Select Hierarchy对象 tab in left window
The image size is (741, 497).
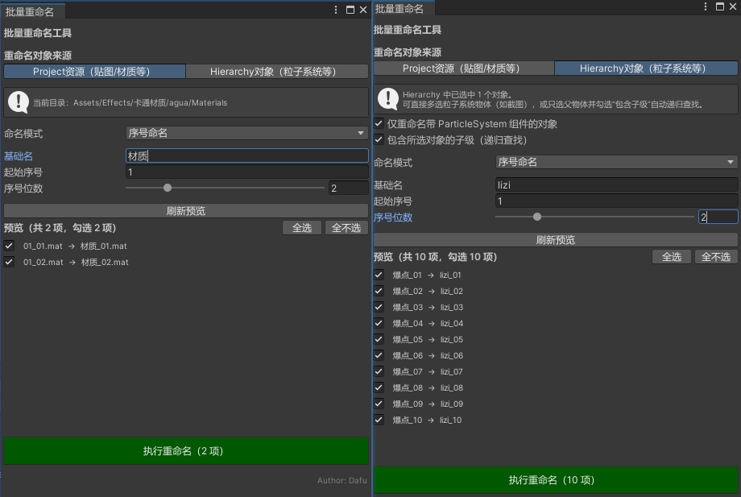tap(277, 72)
